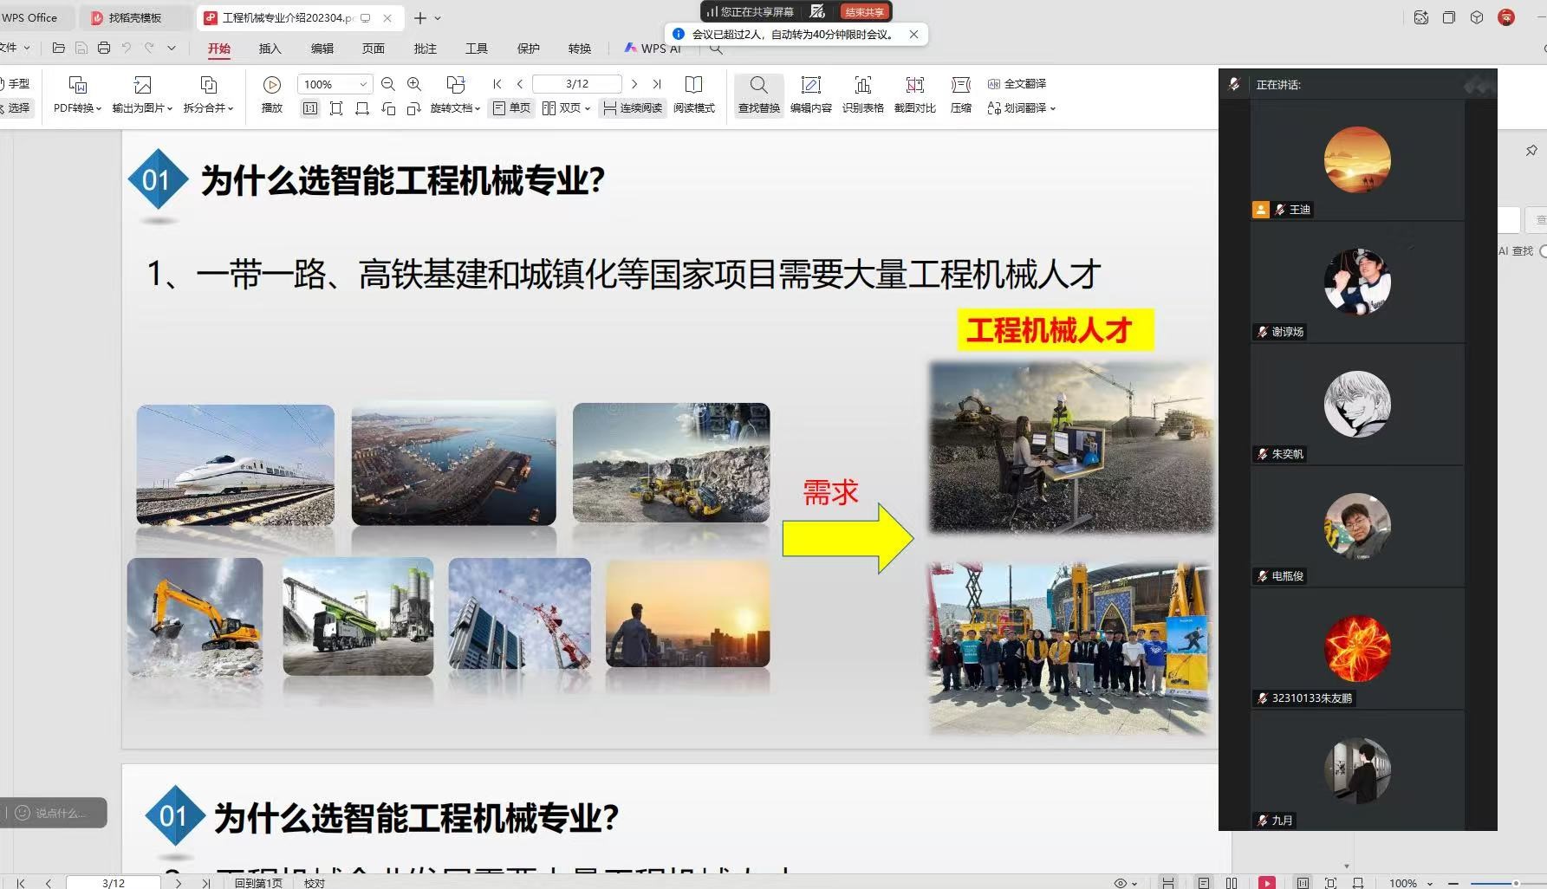The width and height of the screenshot is (1547, 889).
Task: Click the 结束共享 stop sharing button
Action: click(x=864, y=12)
